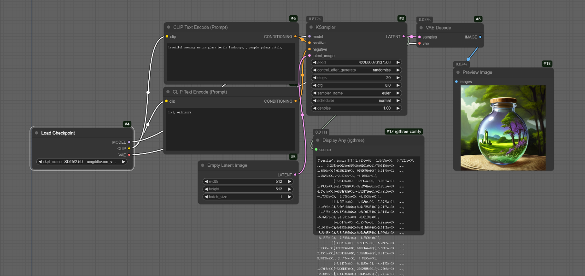This screenshot has width=585, height=276.
Task: Click the IMAGE output port on VAE Decode
Action: 480,37
